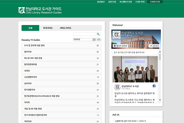
Task: Click the post headline 전남대 도서관-엠마우스 복지관
Action: click(x=134, y=95)
